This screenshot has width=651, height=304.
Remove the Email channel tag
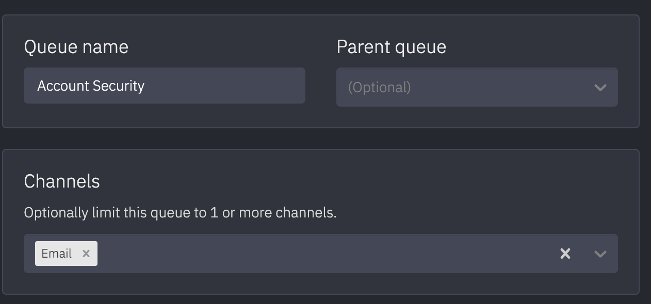(x=86, y=254)
